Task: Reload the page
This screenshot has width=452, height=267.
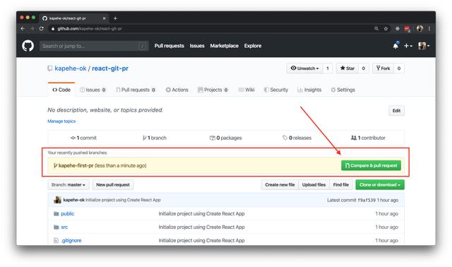Action: pyautogui.click(x=42, y=28)
